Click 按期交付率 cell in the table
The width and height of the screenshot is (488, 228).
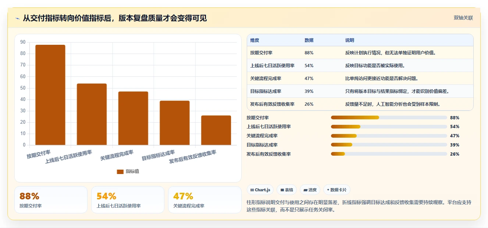pos(261,53)
